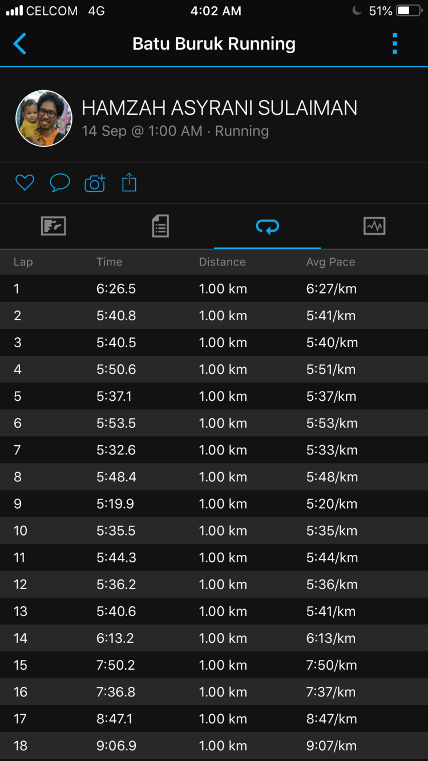This screenshot has height=761, width=428.
Task: Tap the blue back arrow
Action: 20,44
